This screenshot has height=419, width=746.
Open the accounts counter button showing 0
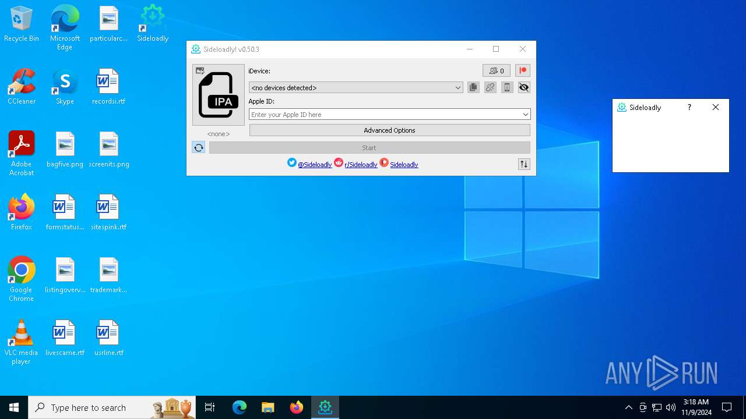[497, 70]
